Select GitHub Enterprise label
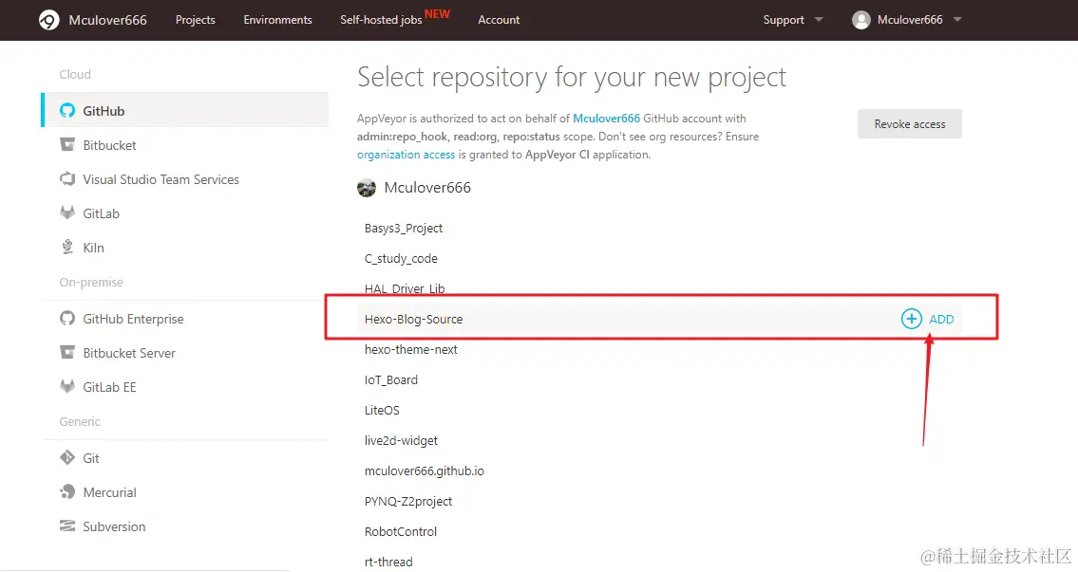 pyautogui.click(x=133, y=319)
